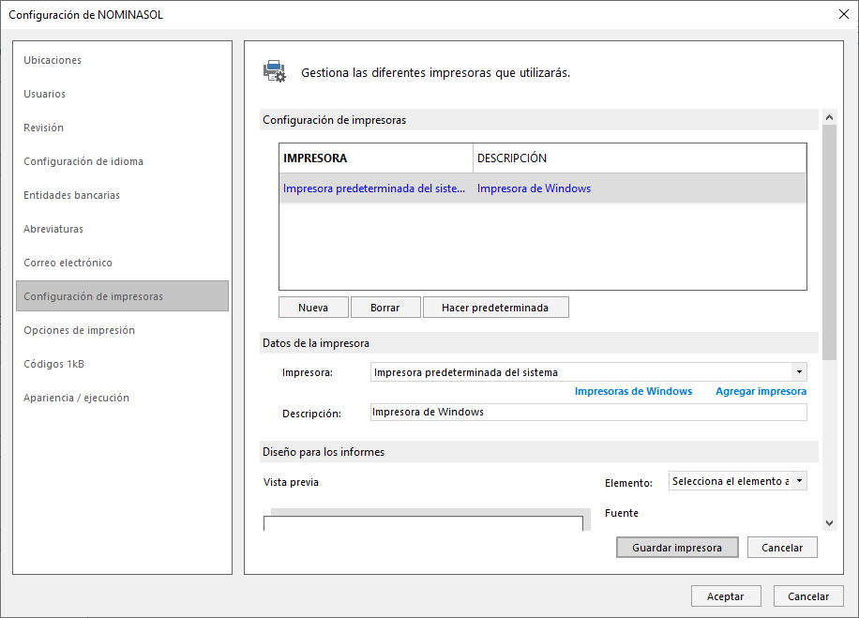This screenshot has width=859, height=618.
Task: Click the Aceptar button
Action: tap(726, 596)
